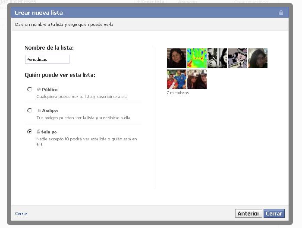This screenshot has height=228, width=302.
Task: Click the padlock icon in the dialog title bar
Action: (x=281, y=13)
